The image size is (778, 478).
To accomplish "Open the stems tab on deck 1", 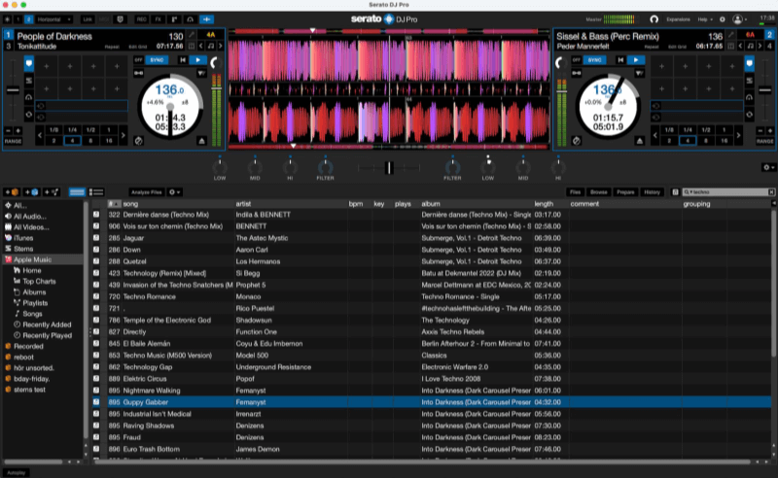I will [x=29, y=81].
